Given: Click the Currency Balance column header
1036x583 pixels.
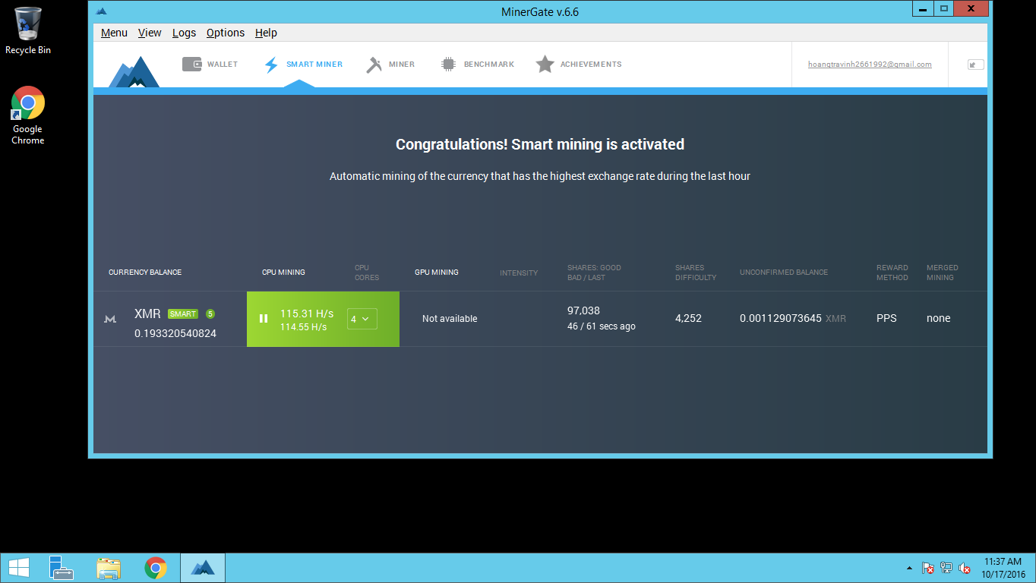Looking at the screenshot, I should (x=145, y=273).
